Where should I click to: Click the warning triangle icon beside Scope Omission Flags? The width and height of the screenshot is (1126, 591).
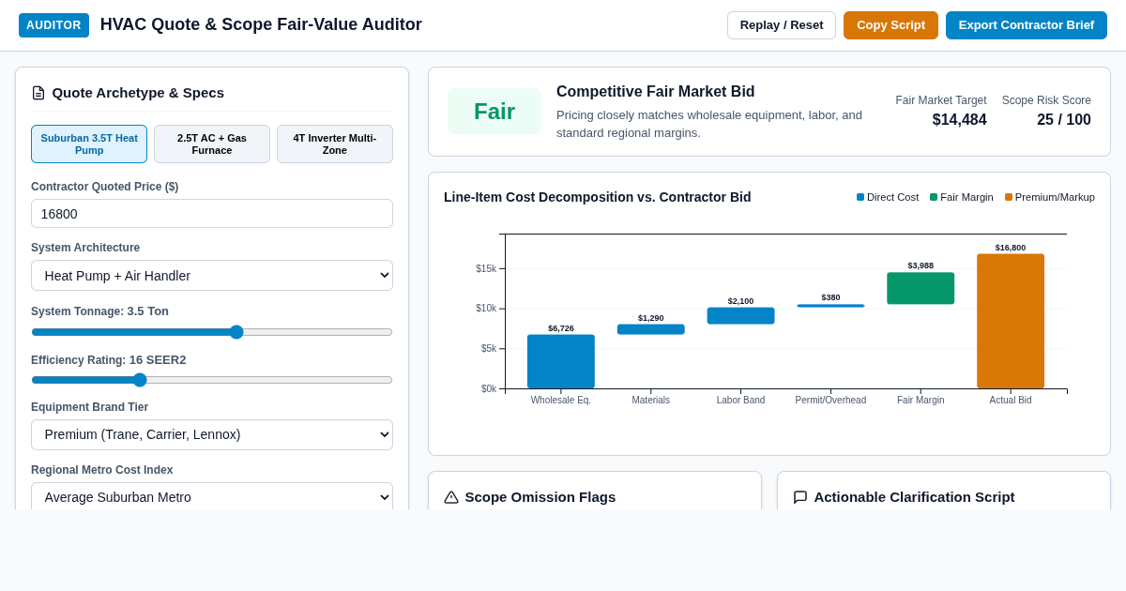(451, 497)
